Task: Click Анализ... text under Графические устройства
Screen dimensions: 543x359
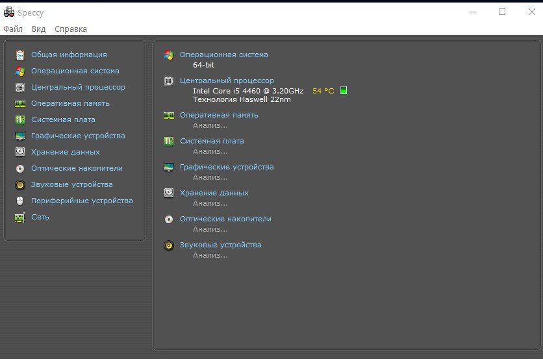Action: pyautogui.click(x=210, y=178)
